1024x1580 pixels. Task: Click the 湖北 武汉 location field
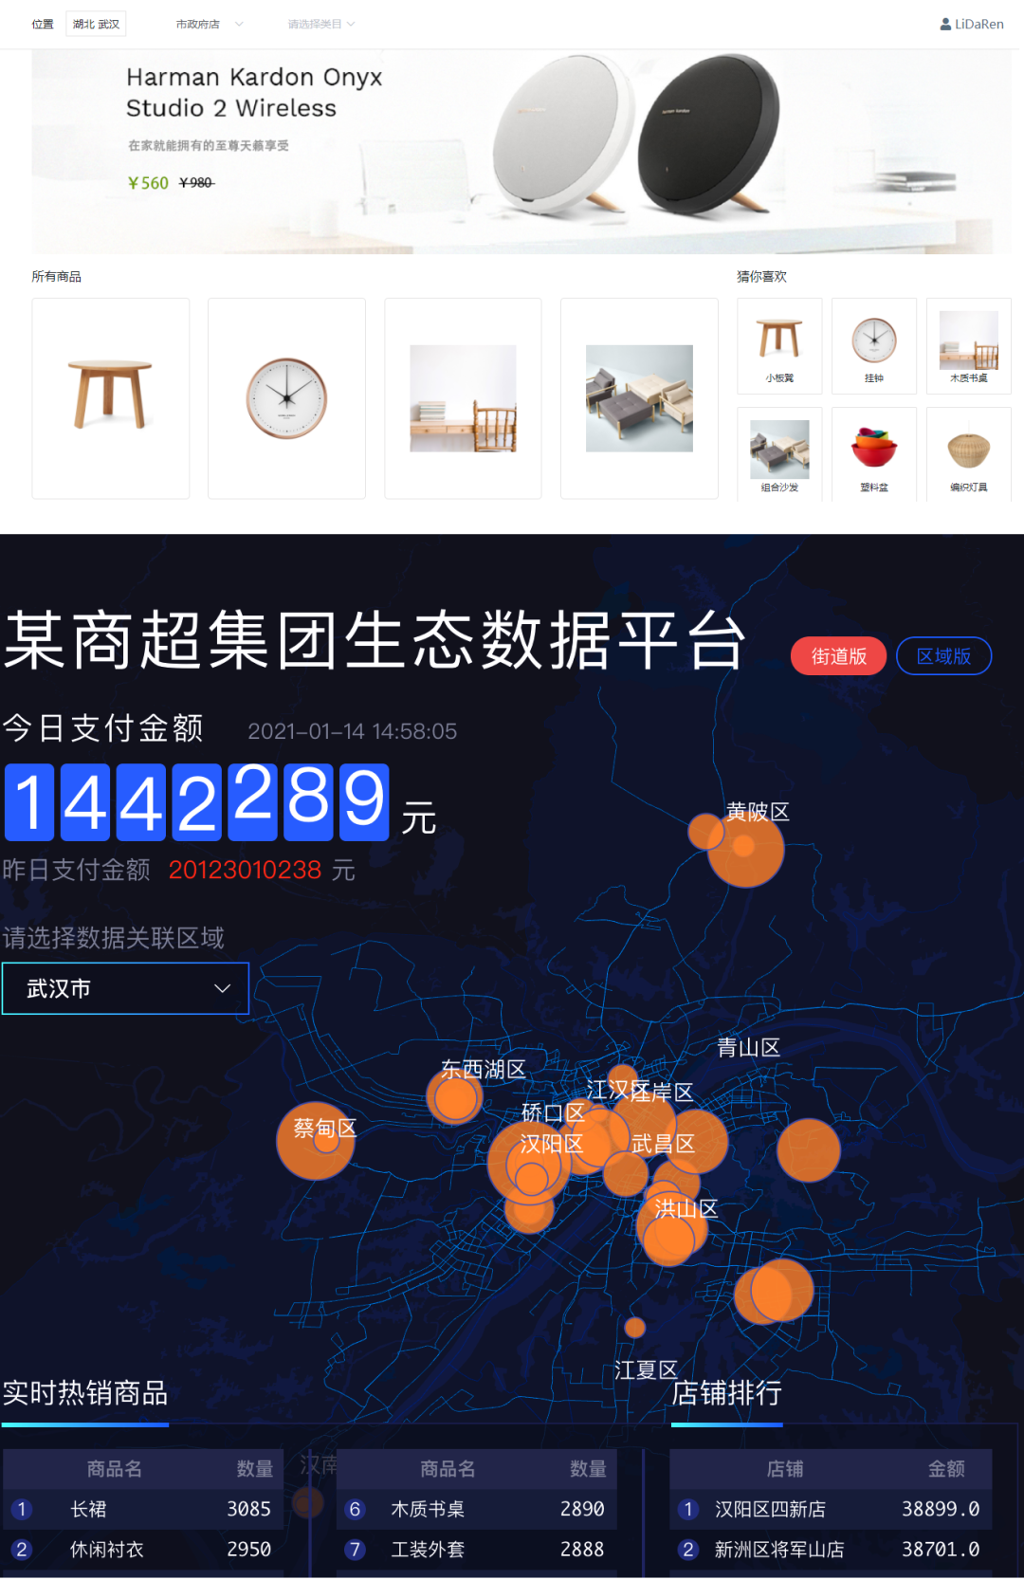pos(96,24)
